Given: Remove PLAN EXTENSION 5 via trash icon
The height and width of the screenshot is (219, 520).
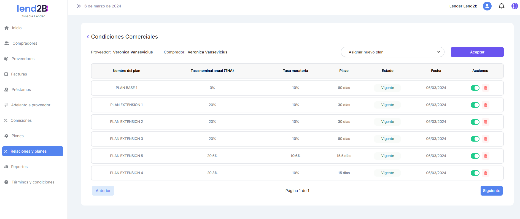Looking at the screenshot, I should (x=486, y=156).
